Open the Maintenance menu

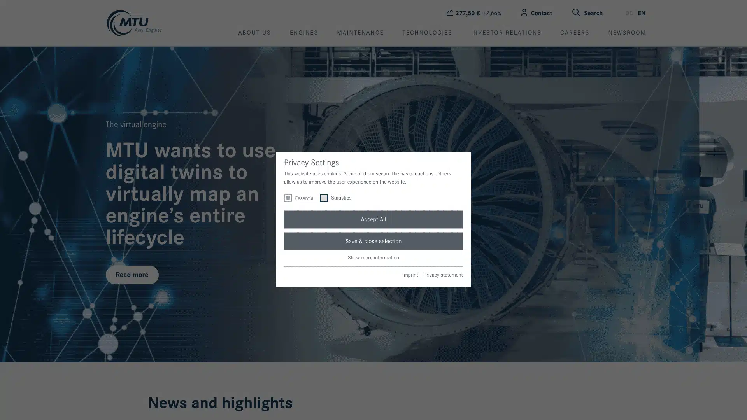tap(360, 33)
